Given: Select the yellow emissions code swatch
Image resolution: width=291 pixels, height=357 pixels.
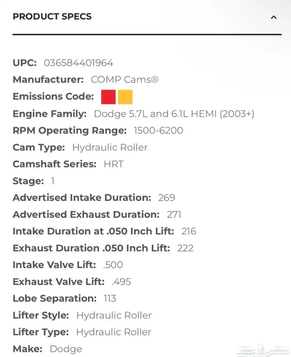Looking at the screenshot, I should click(125, 97).
